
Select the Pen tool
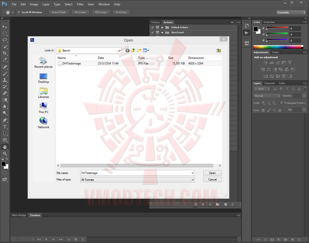5,120
